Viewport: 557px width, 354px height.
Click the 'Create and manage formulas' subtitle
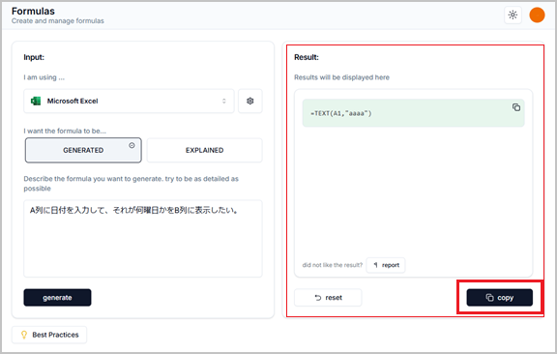[x=58, y=21]
